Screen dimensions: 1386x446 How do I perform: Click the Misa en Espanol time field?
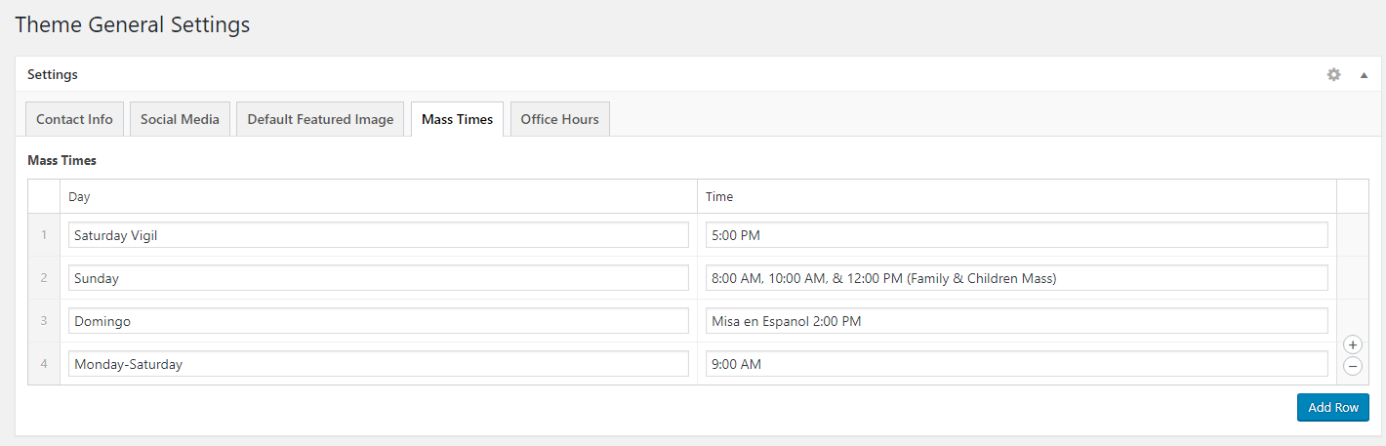(x=1016, y=321)
